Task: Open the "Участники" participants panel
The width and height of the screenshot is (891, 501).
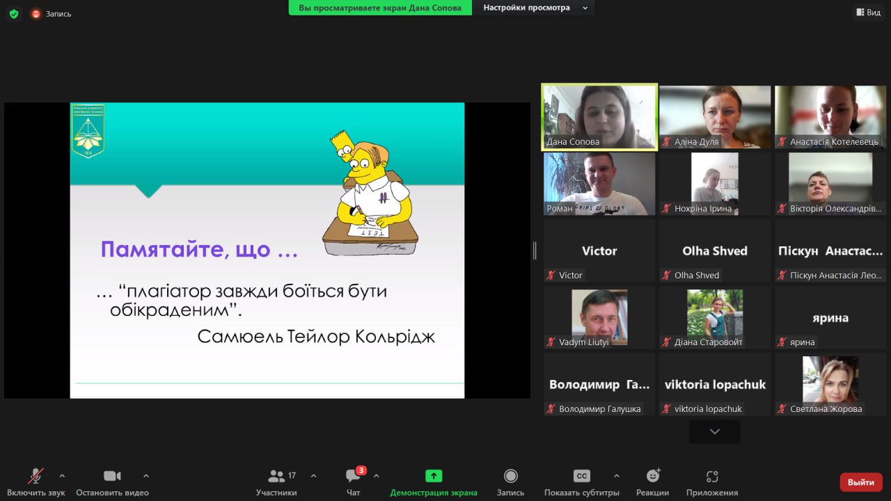Action: (276, 482)
